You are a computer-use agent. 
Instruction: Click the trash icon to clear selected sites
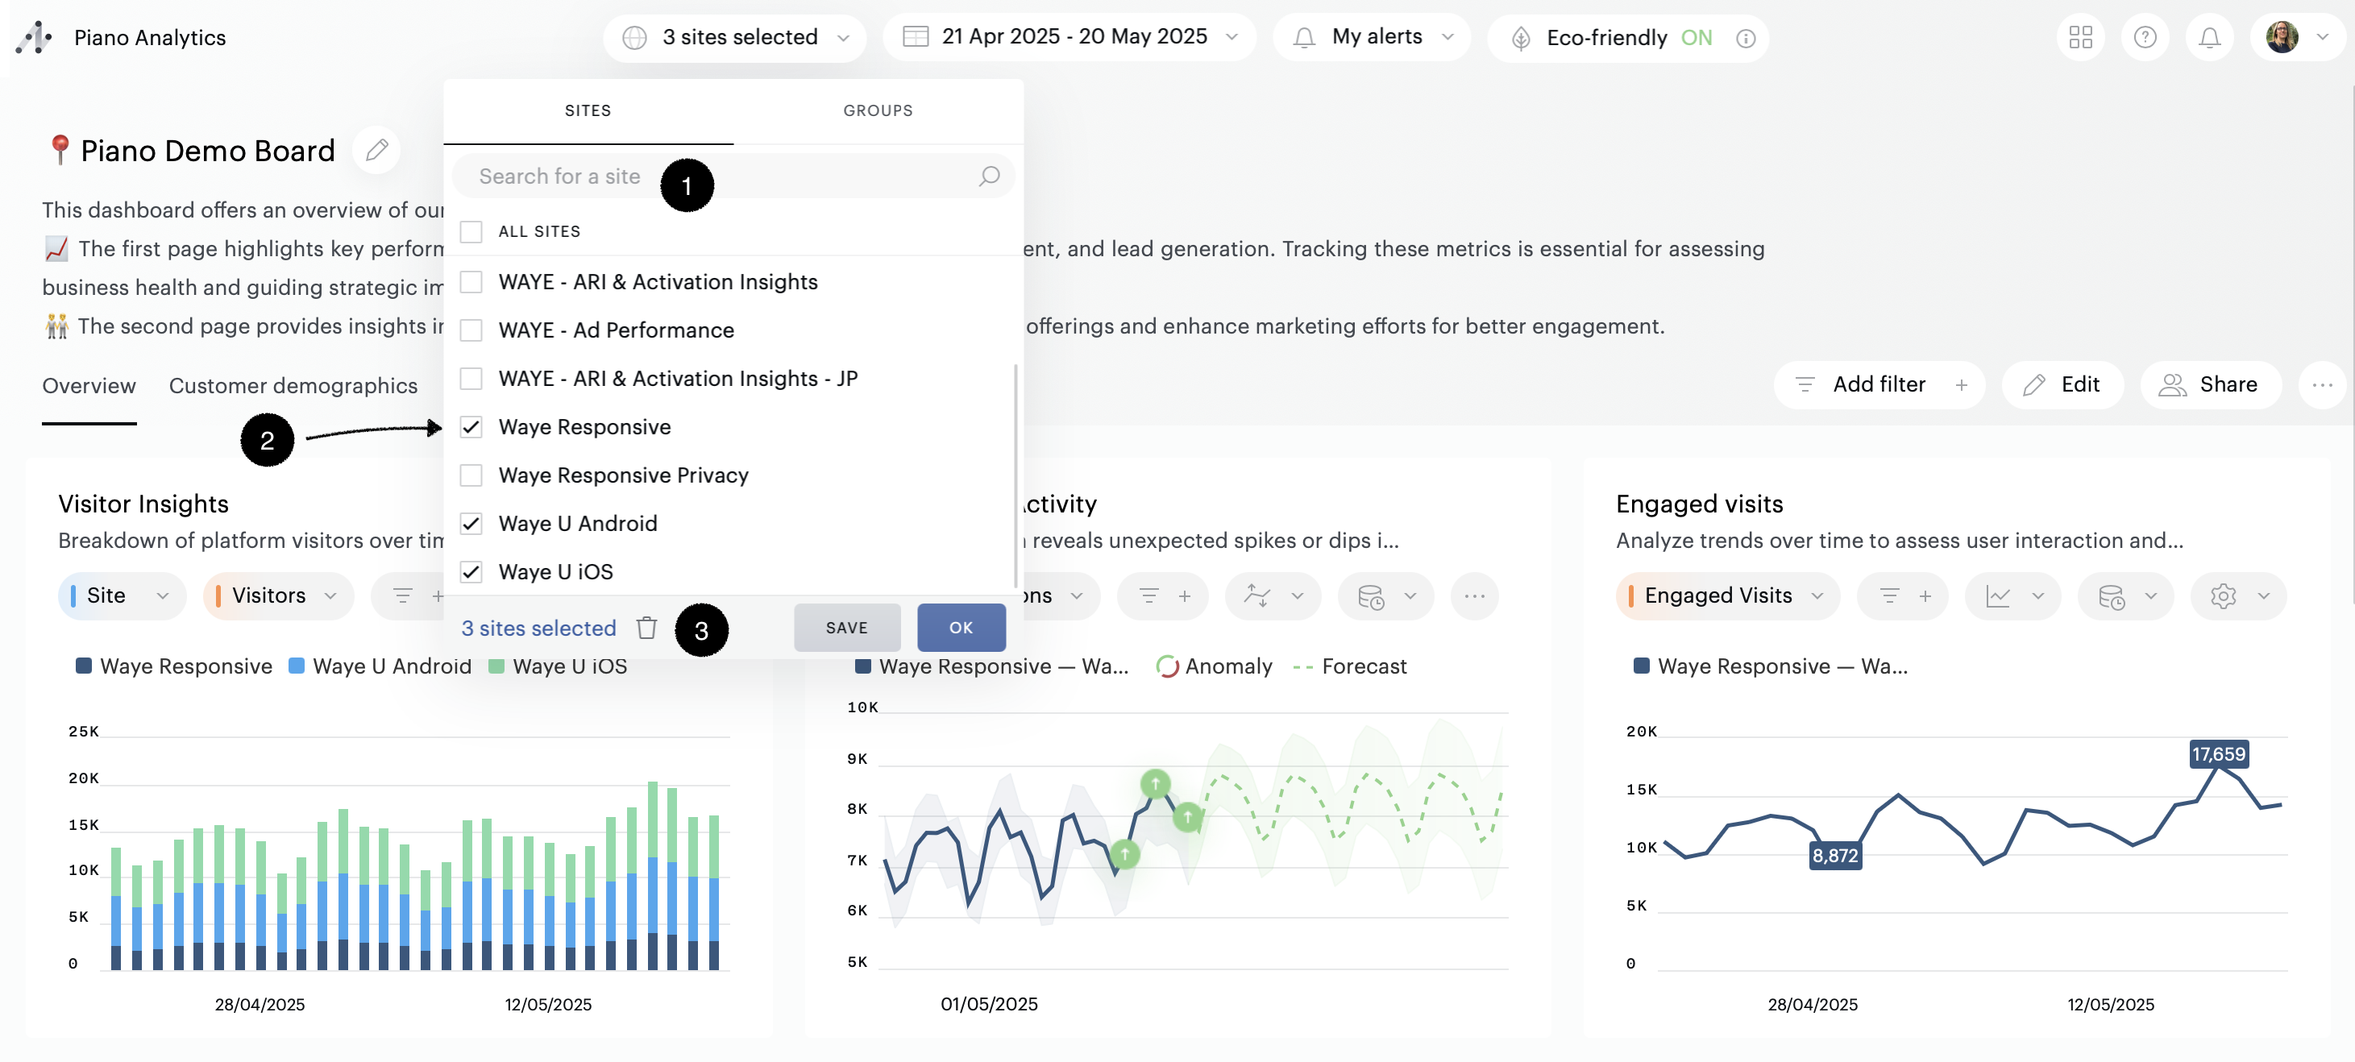(646, 628)
